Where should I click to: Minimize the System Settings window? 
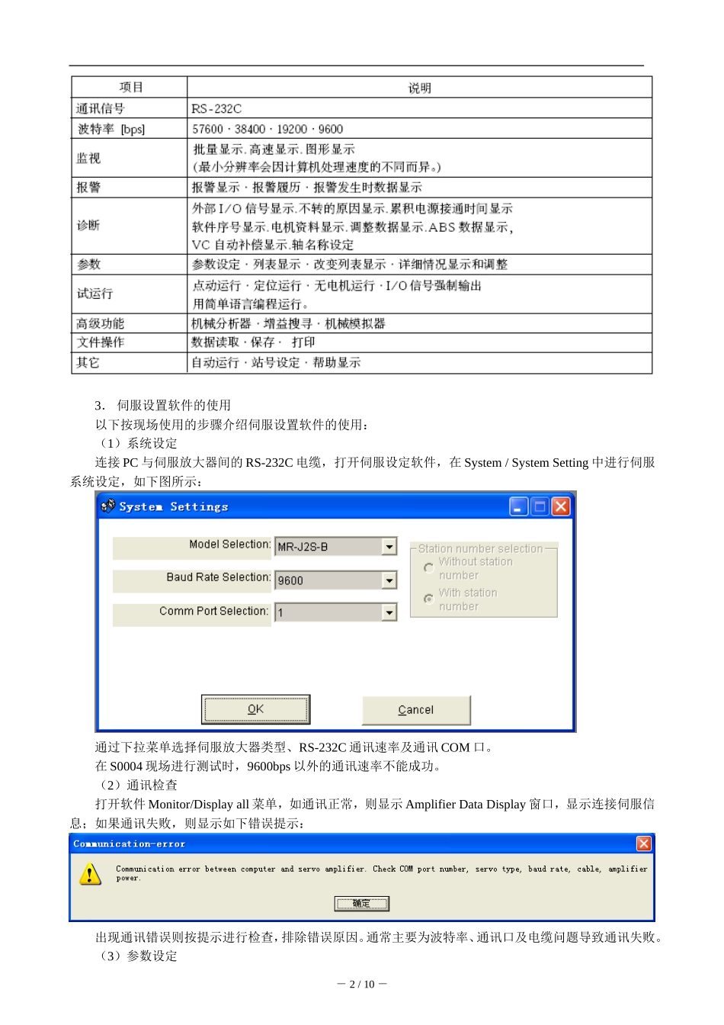[x=519, y=506]
